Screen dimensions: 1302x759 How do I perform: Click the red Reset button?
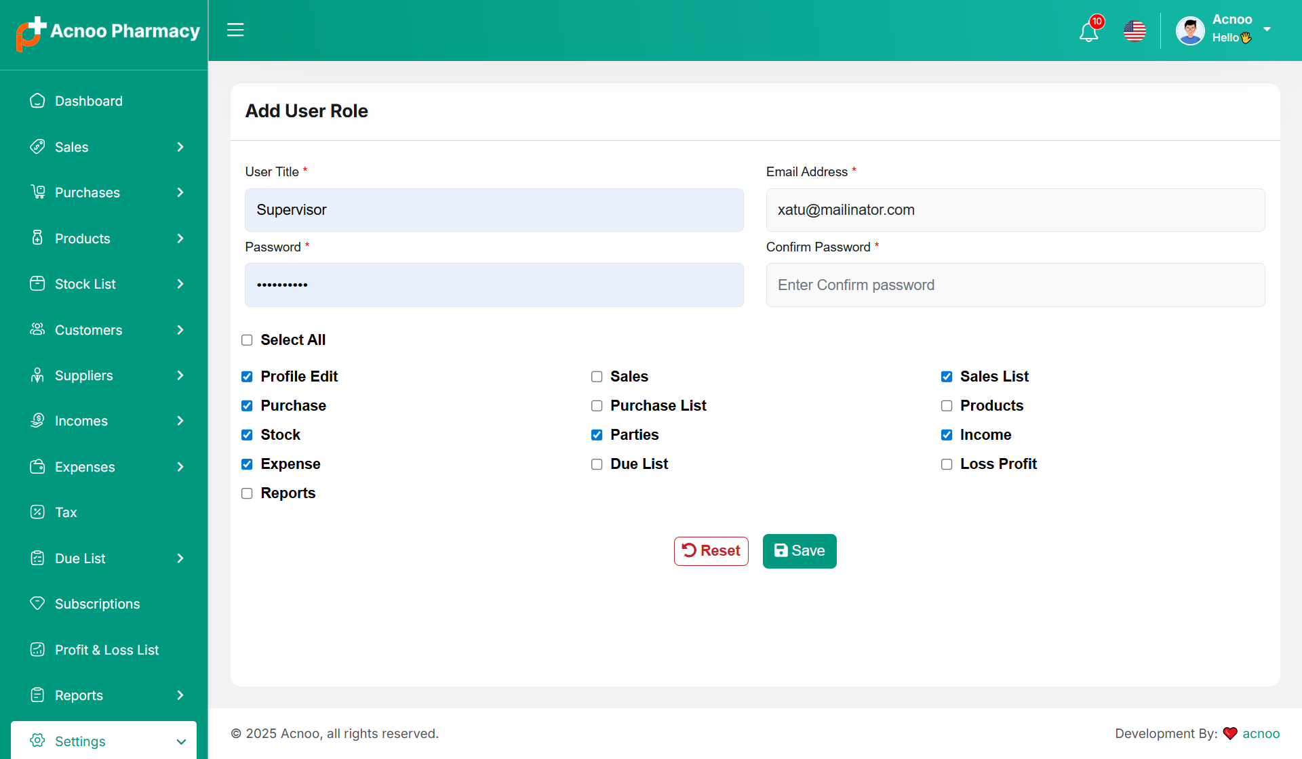click(x=711, y=551)
